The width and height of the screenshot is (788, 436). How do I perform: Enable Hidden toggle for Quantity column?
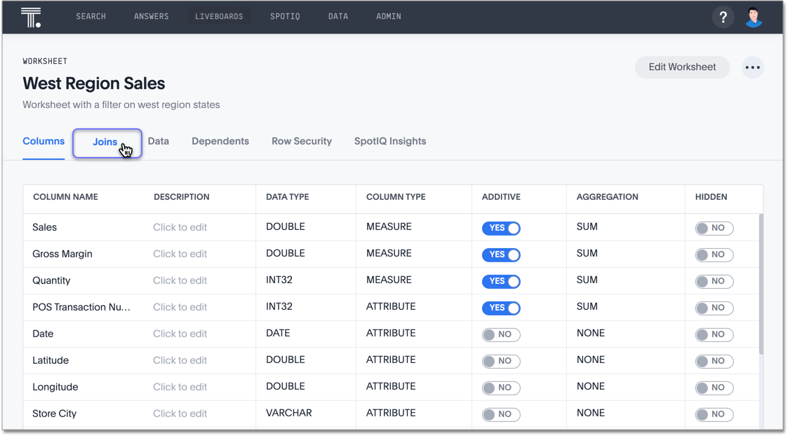click(x=714, y=281)
